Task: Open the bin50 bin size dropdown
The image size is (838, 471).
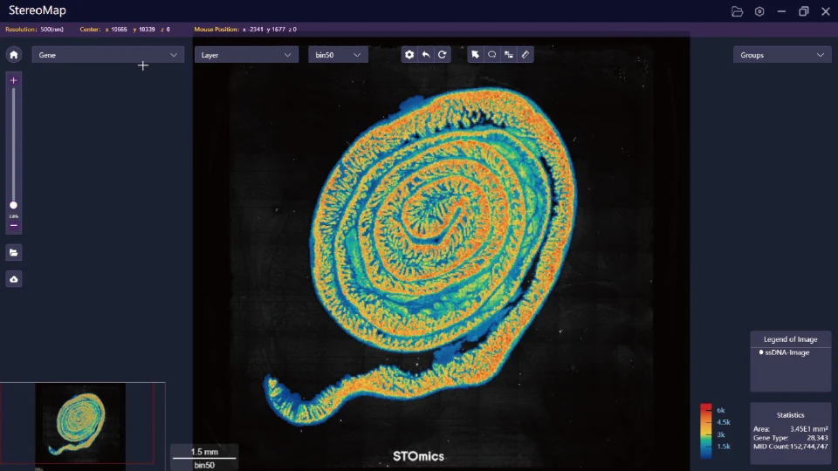Action: pos(338,55)
